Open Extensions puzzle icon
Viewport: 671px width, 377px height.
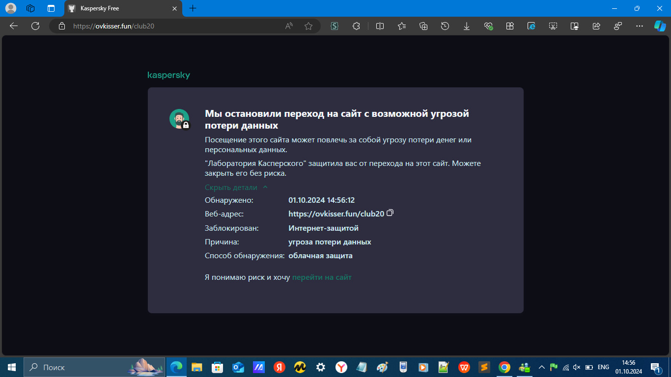(x=357, y=26)
